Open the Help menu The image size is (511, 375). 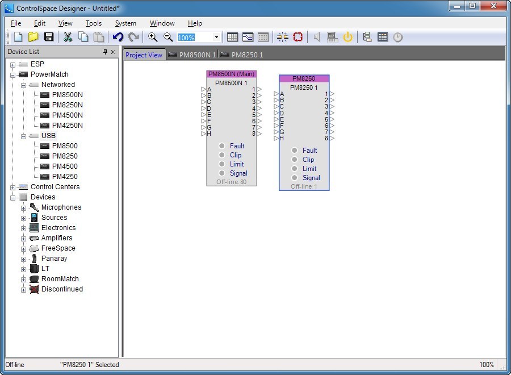click(x=195, y=23)
